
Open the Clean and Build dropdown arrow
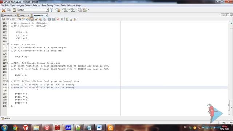[x=62, y=10]
